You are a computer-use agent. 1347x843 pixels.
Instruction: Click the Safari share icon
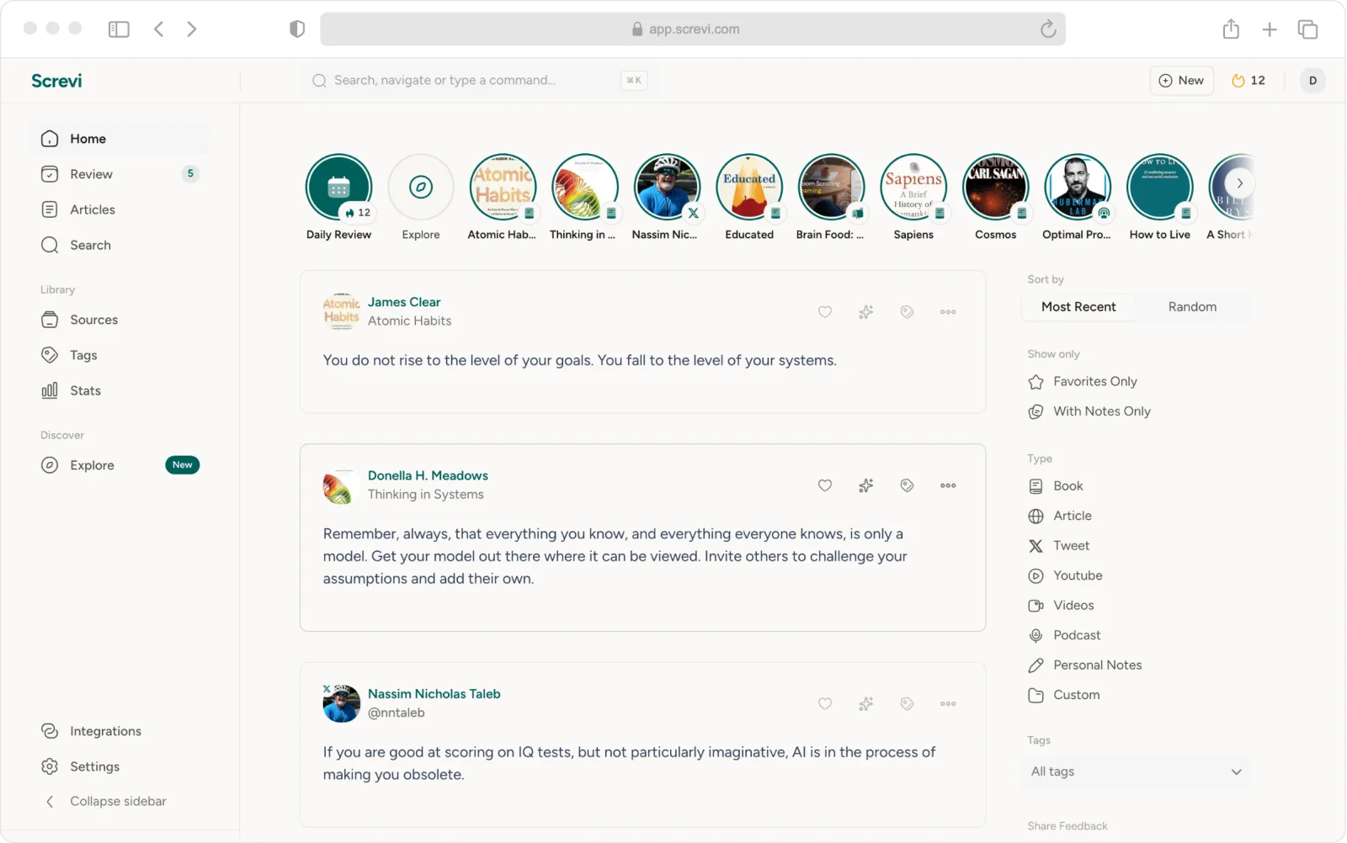1231,29
